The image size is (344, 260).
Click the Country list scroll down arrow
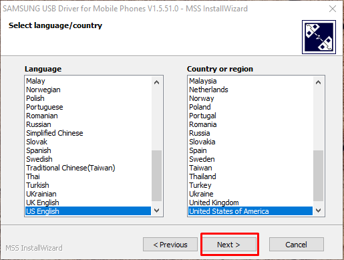click(318, 211)
